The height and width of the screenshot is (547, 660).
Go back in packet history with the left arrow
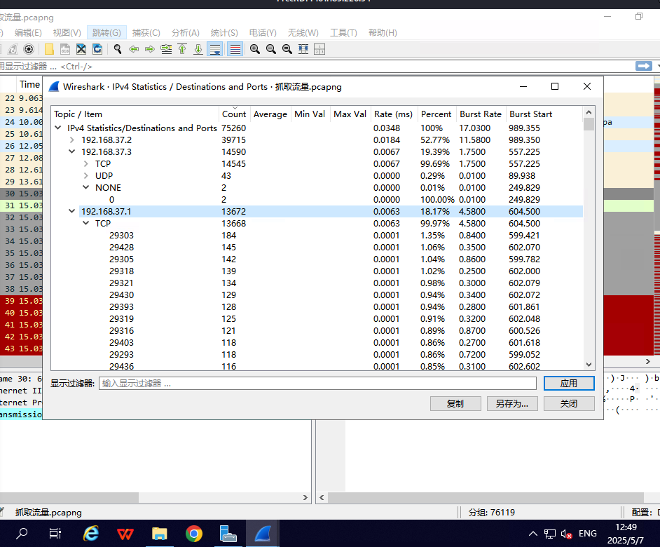point(134,49)
